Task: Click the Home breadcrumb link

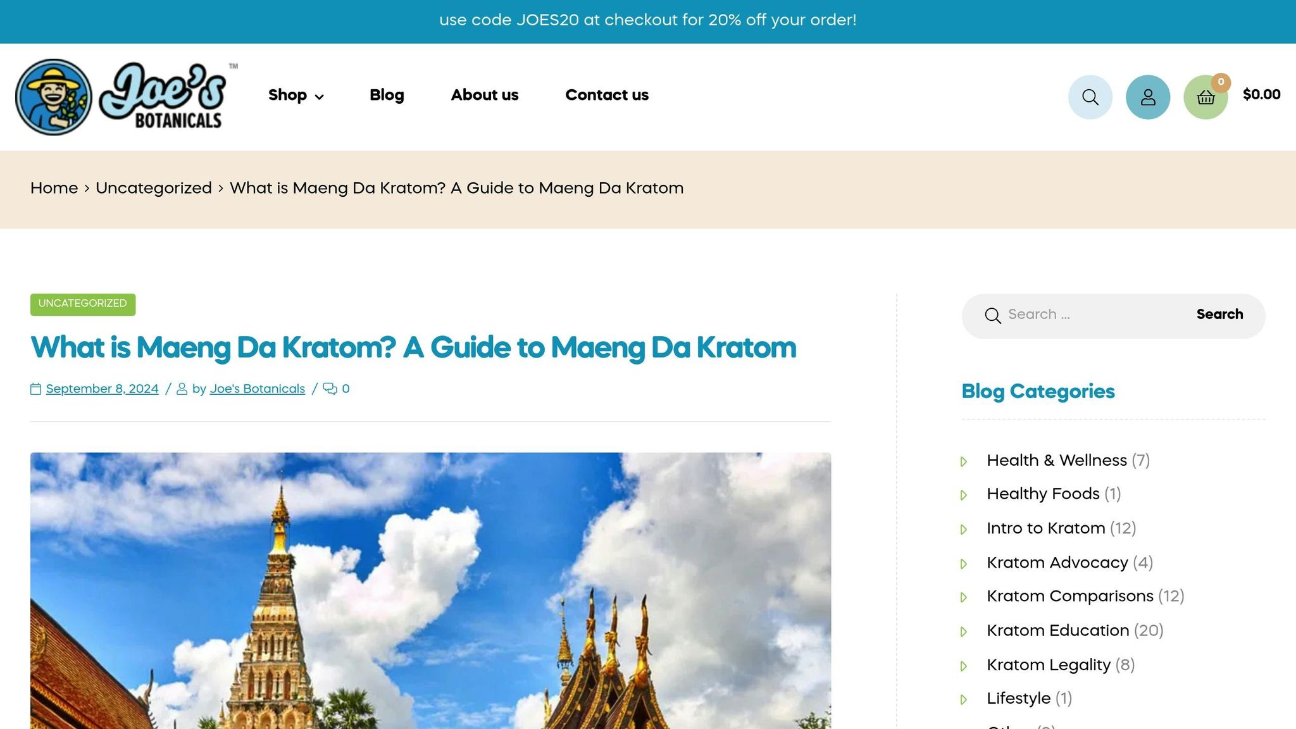Action: (54, 188)
